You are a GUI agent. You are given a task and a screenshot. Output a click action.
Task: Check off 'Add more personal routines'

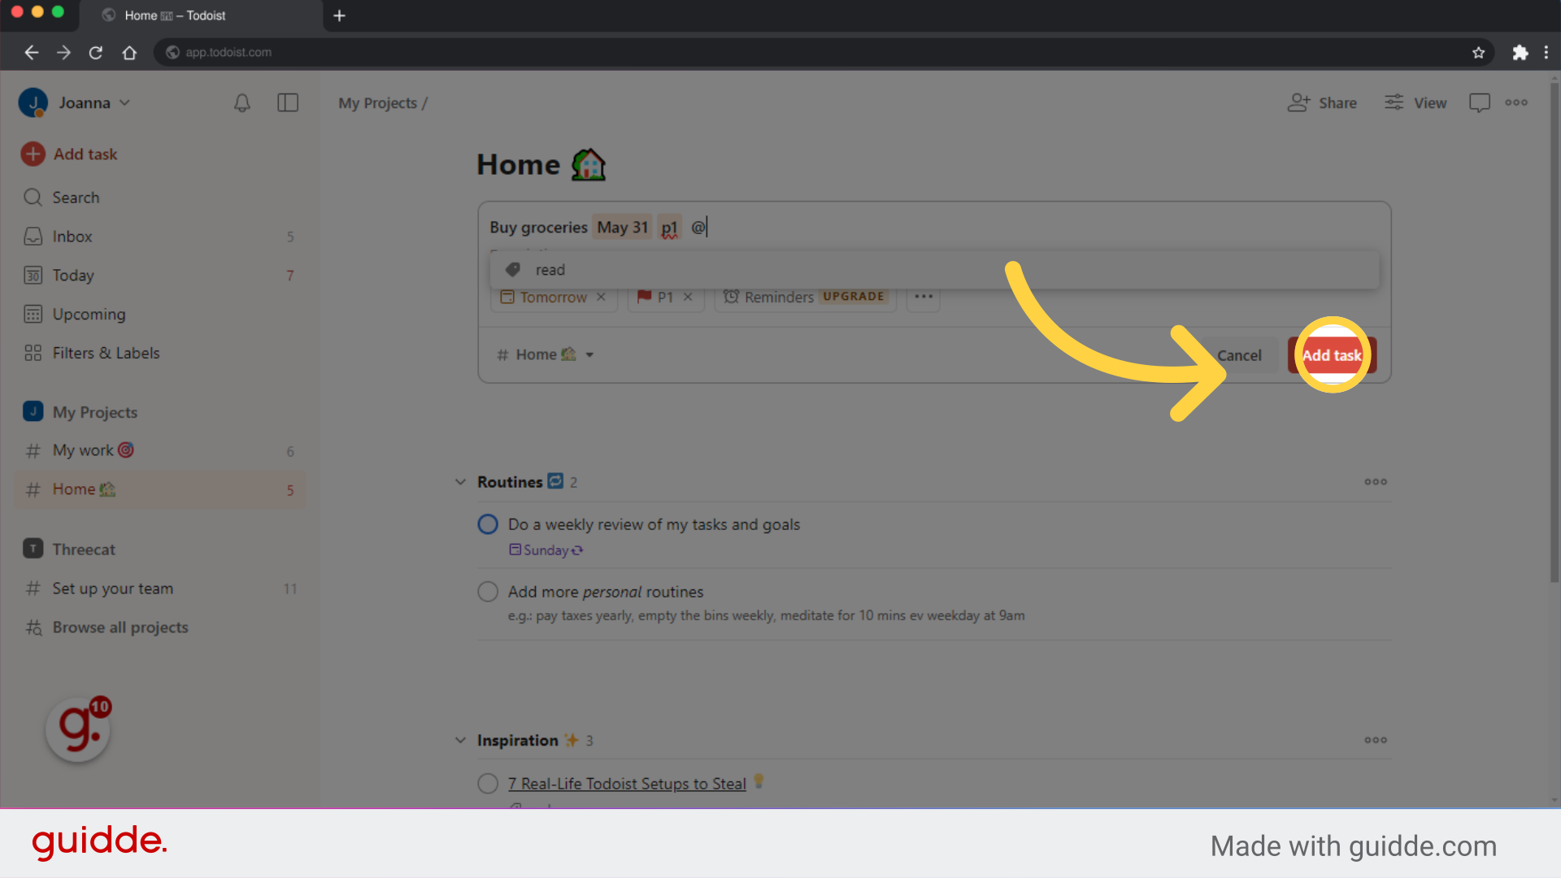(x=487, y=591)
